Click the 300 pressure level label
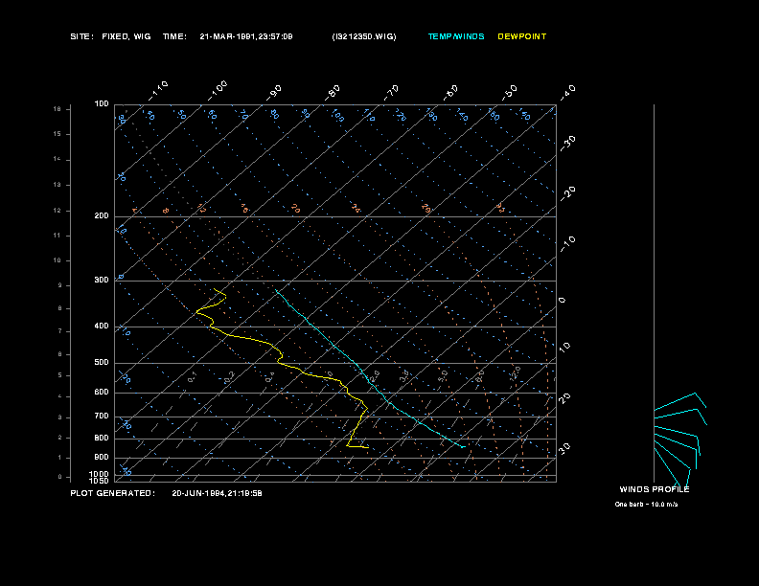The image size is (759, 586). [102, 280]
